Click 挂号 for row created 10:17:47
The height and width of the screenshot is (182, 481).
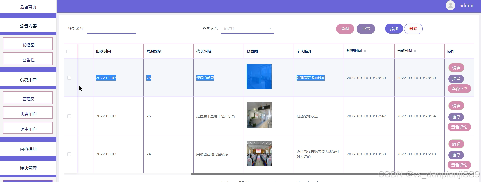456,117
